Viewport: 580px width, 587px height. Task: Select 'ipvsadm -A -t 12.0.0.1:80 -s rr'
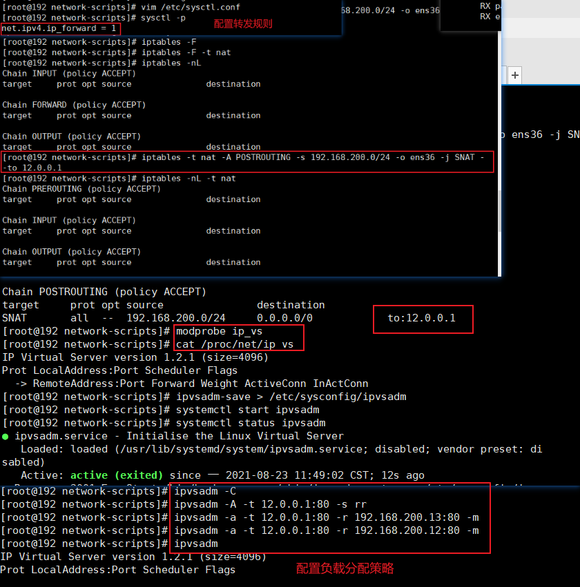(x=270, y=504)
